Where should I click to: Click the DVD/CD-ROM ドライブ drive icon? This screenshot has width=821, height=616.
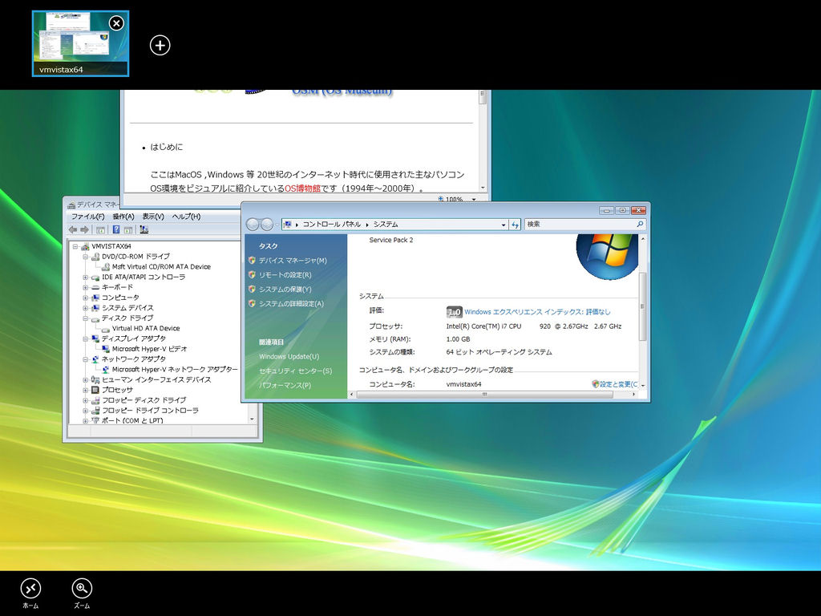[x=95, y=257]
